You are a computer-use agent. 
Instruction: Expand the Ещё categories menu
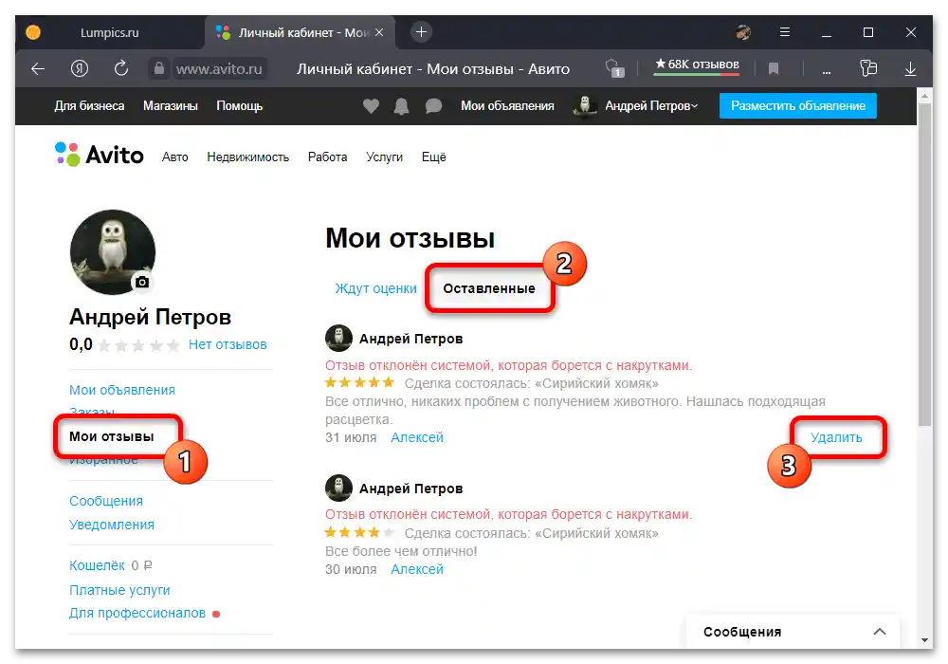433,157
